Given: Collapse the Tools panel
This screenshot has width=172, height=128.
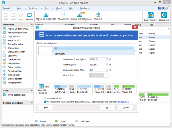Looking at the screenshot, I should pyautogui.click(x=32, y=90).
